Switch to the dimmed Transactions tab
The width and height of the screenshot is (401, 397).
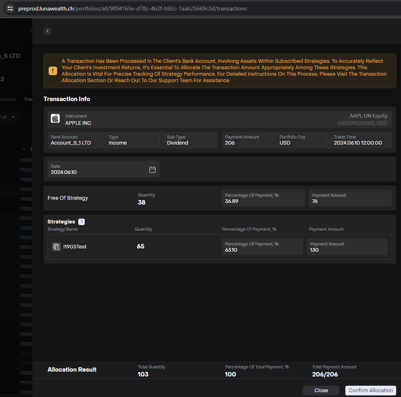click(28, 99)
